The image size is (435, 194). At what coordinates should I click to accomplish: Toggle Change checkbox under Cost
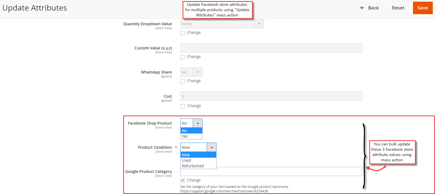click(183, 106)
